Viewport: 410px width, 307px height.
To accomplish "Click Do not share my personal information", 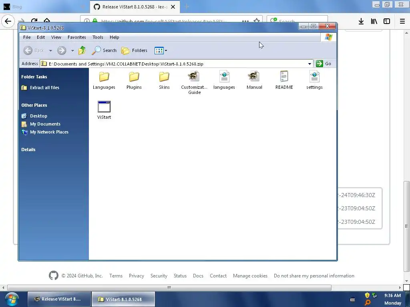I will [314, 276].
